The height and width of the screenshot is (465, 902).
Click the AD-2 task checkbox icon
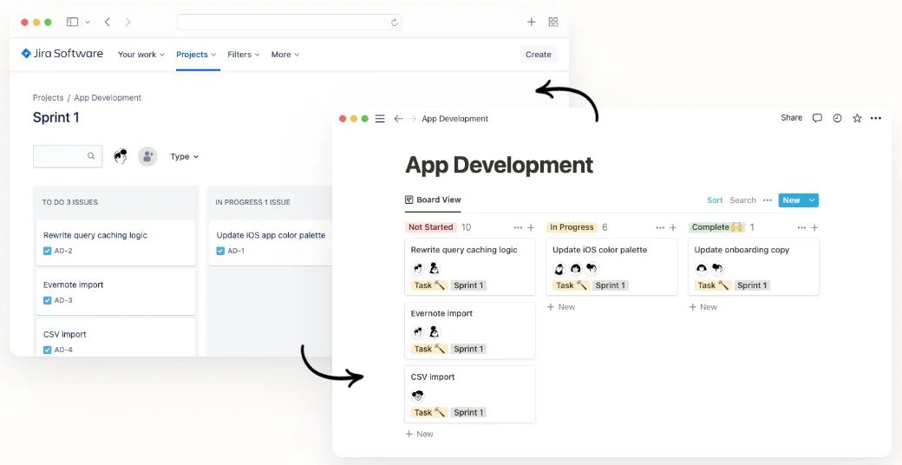[x=47, y=251]
